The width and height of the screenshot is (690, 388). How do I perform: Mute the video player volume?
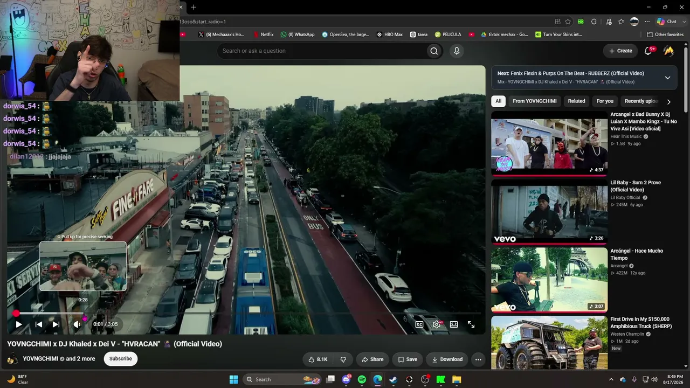tap(77, 324)
